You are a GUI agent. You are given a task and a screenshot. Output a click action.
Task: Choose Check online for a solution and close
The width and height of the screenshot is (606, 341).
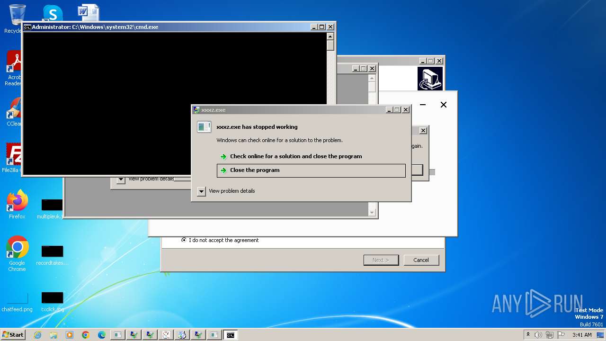pos(311,156)
